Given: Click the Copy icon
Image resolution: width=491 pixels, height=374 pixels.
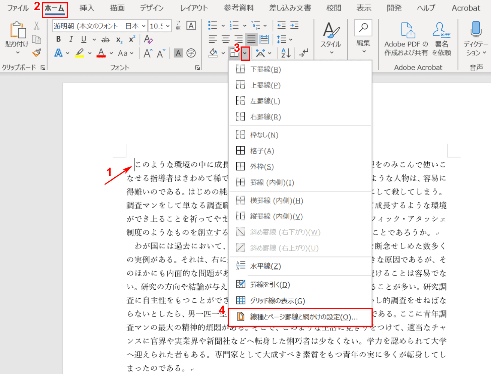Looking at the screenshot, I should pyautogui.click(x=36, y=39).
